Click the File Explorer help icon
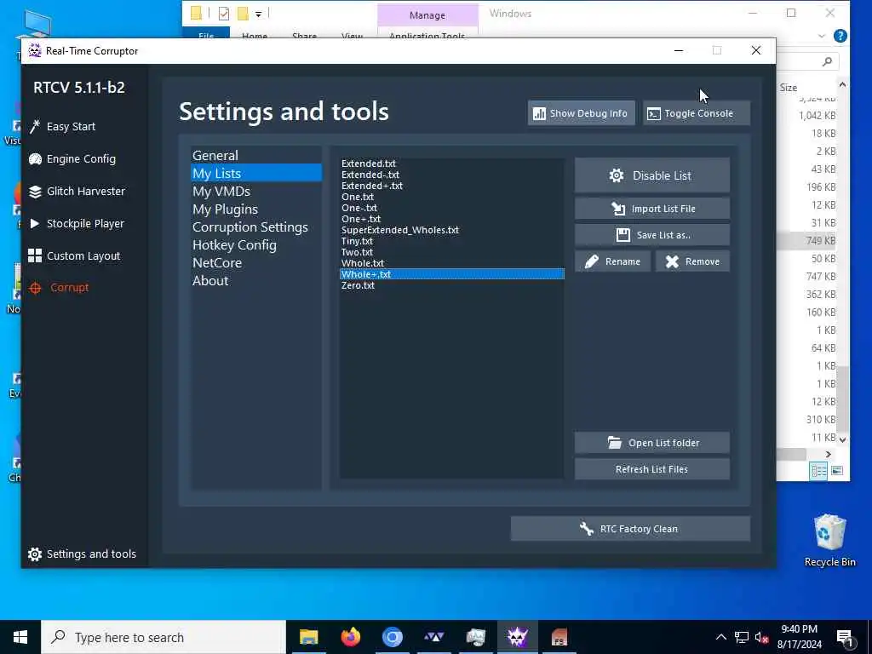 pos(840,36)
